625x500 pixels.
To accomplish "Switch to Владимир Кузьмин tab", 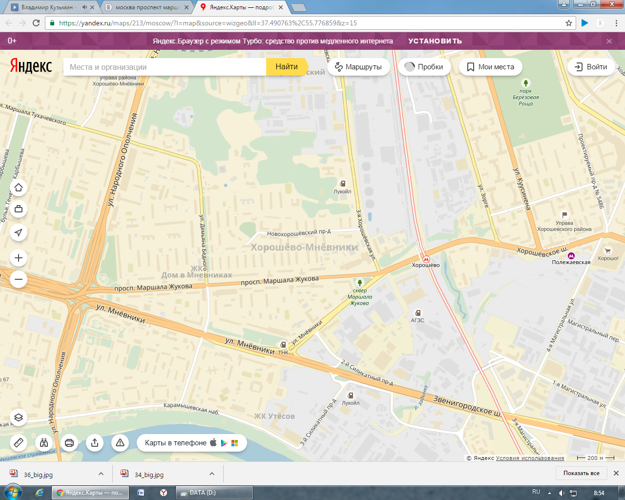I will click(x=47, y=7).
